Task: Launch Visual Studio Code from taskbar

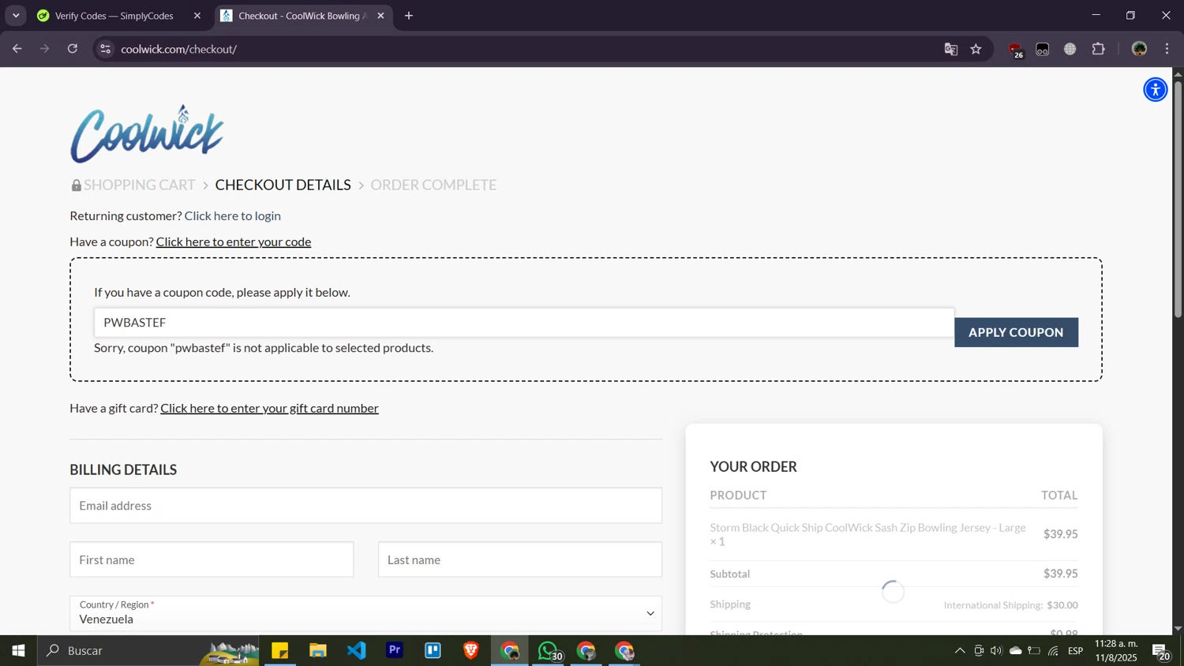Action: tap(357, 651)
